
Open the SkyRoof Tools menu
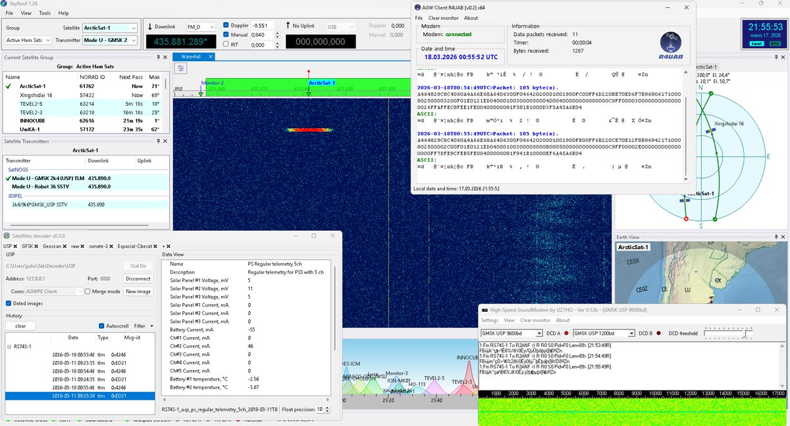pyautogui.click(x=45, y=12)
